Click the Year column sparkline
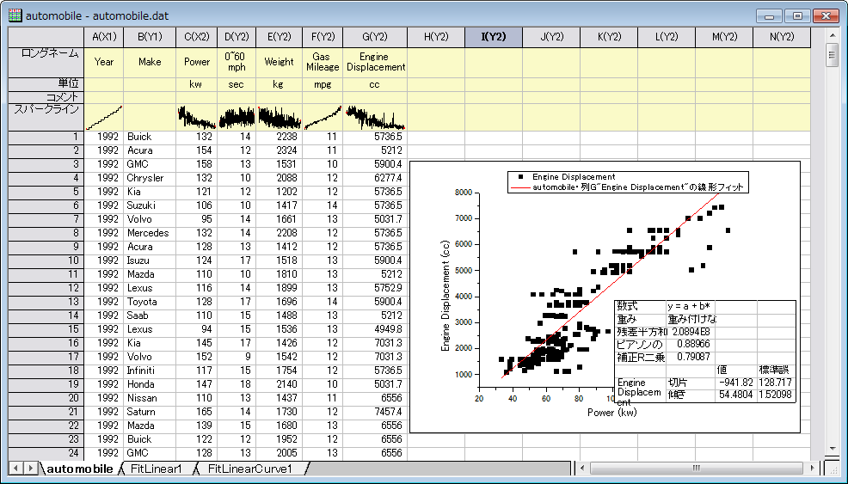 pyautogui.click(x=104, y=117)
